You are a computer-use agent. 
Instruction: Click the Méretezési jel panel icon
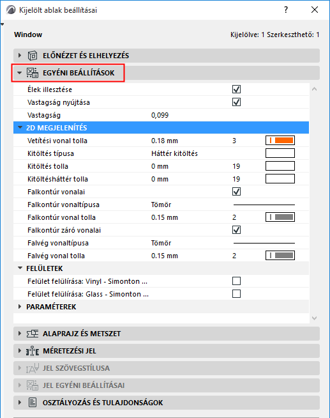[x=33, y=351]
